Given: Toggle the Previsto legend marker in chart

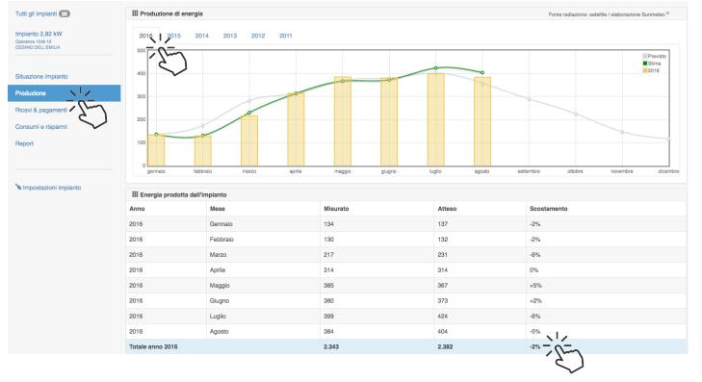Looking at the screenshot, I should point(645,57).
